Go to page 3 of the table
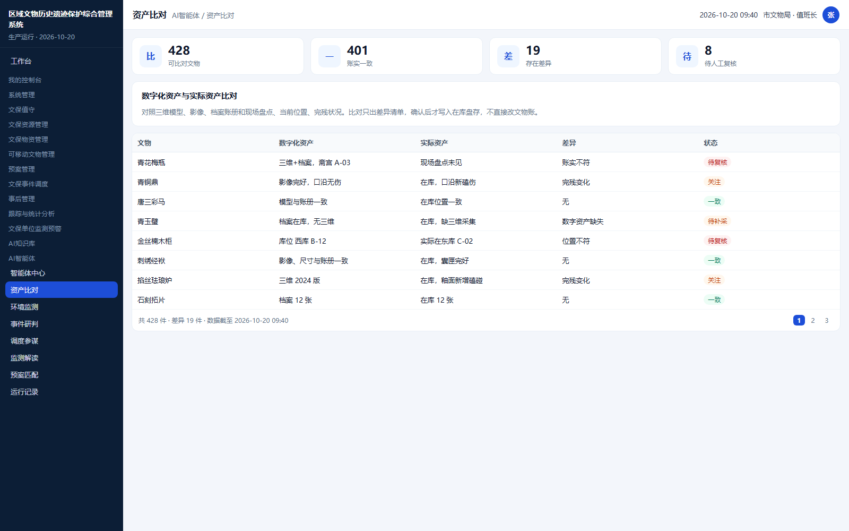This screenshot has height=531, width=849. [827, 320]
